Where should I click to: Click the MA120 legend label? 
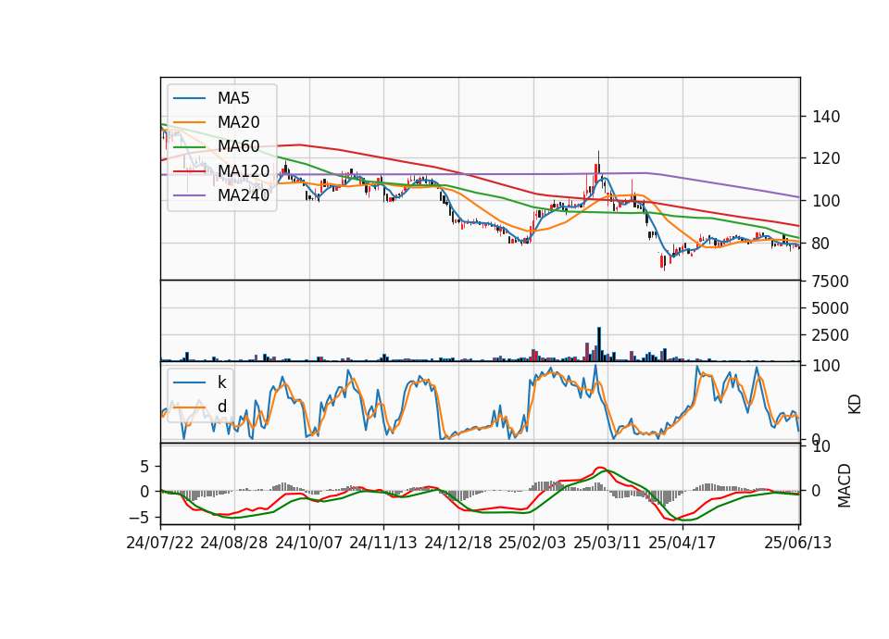coord(244,170)
